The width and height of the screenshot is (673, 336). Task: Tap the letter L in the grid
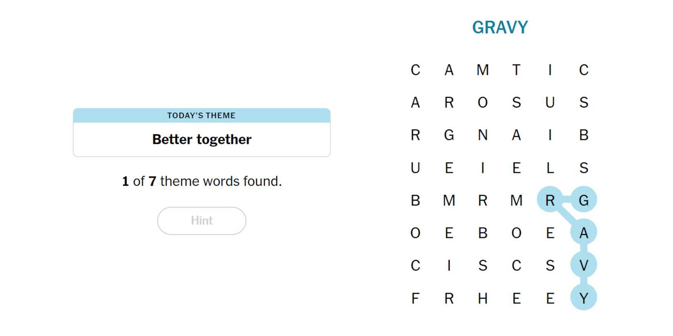point(550,168)
